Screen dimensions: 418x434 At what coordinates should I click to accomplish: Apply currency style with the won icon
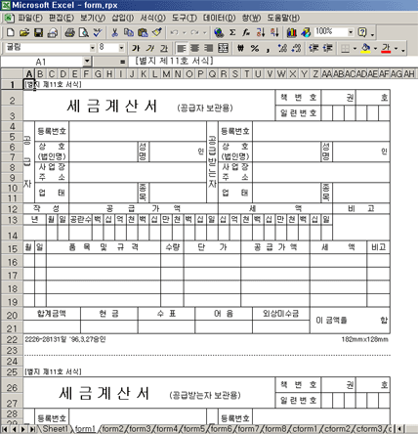[x=240, y=49]
